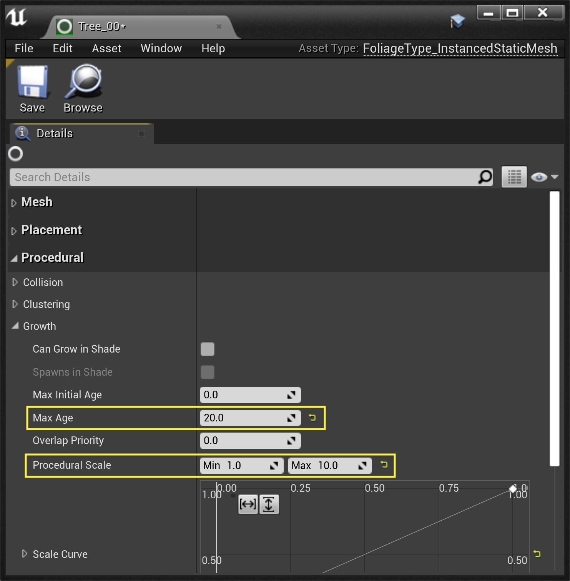The width and height of the screenshot is (570, 581).
Task: Maximize the editor window
Action: tap(512, 13)
